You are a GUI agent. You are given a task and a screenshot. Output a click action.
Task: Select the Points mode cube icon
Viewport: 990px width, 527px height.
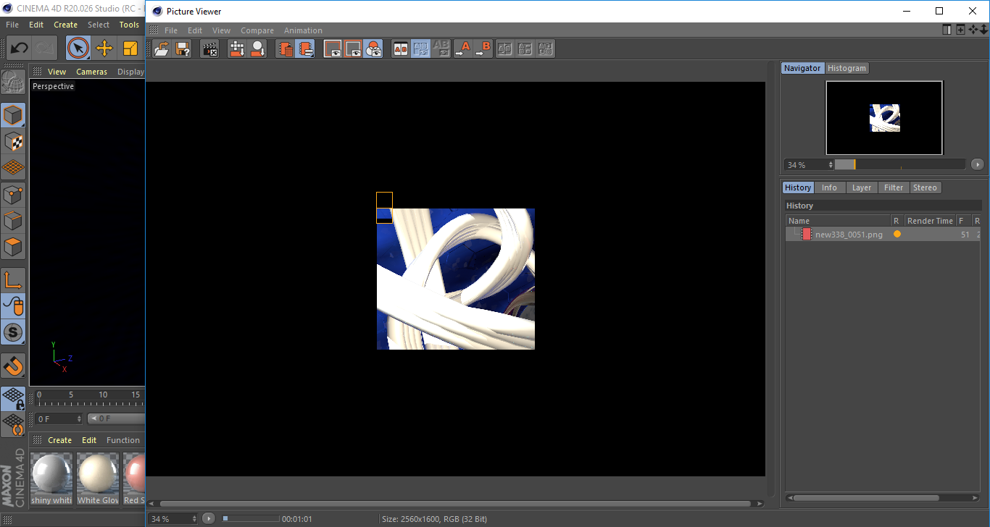tap(13, 195)
